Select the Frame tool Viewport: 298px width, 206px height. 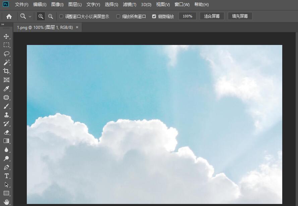6,80
